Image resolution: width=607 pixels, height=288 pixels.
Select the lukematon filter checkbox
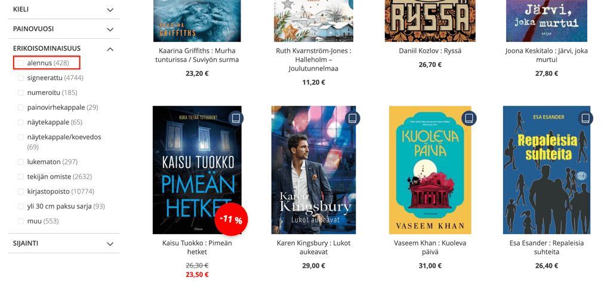pos(21,162)
